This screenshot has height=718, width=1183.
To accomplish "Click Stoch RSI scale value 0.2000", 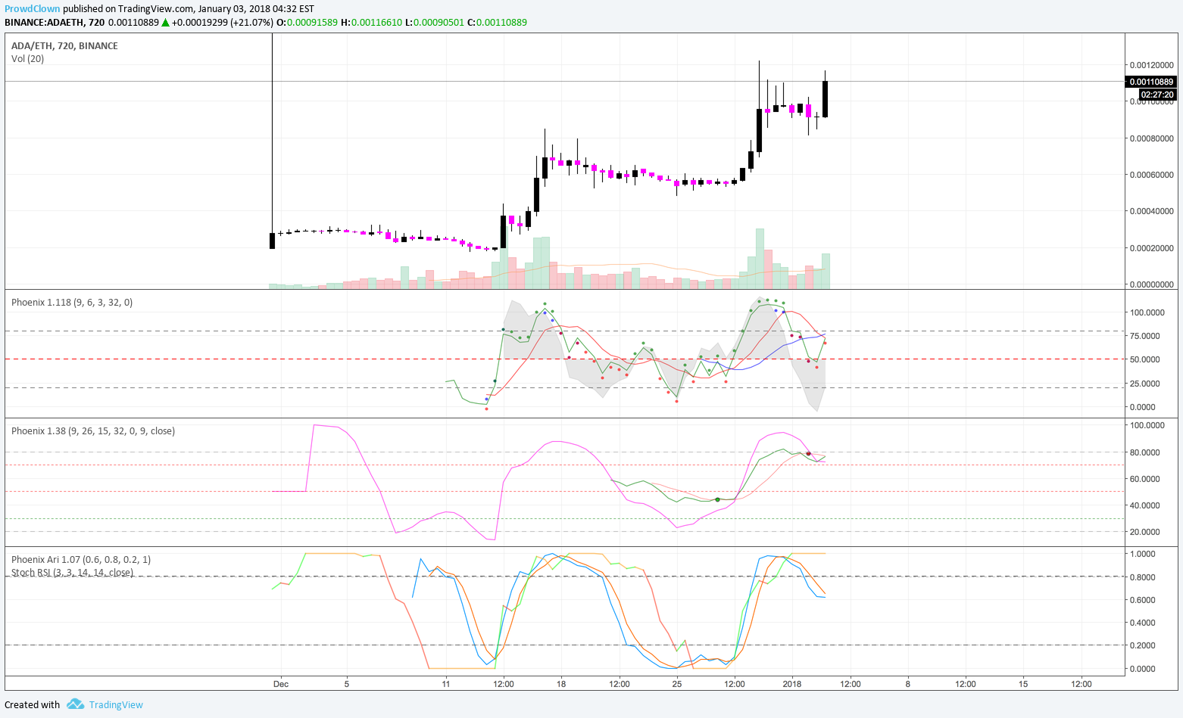I will [1142, 645].
